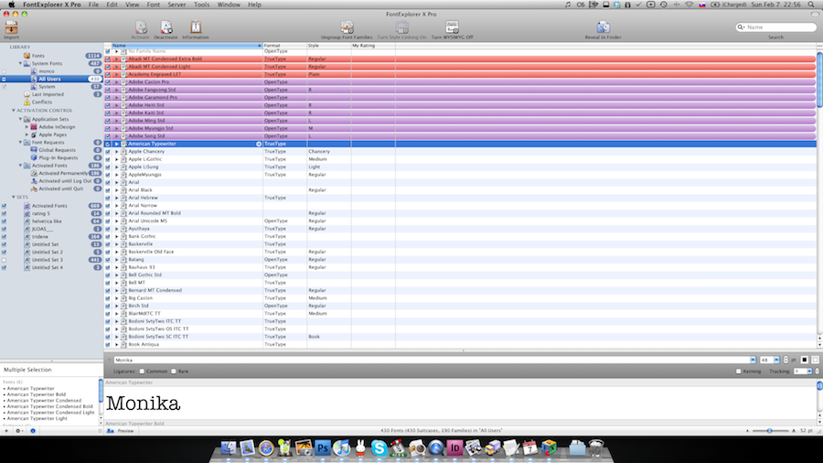This screenshot has height=463, width=823.
Task: Open Skype from the Dock
Action: 379,447
